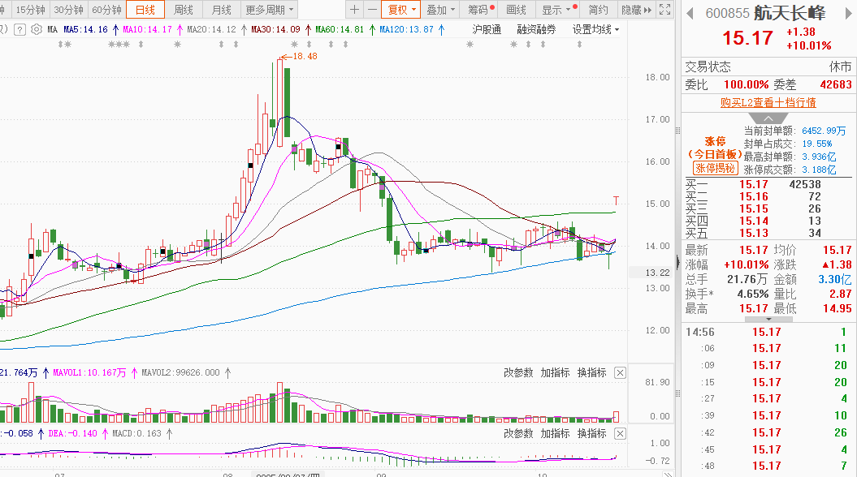Image resolution: width=857 pixels, height=477 pixels.
Task: Click the 买一 15.17 bid row
Action: (x=768, y=184)
